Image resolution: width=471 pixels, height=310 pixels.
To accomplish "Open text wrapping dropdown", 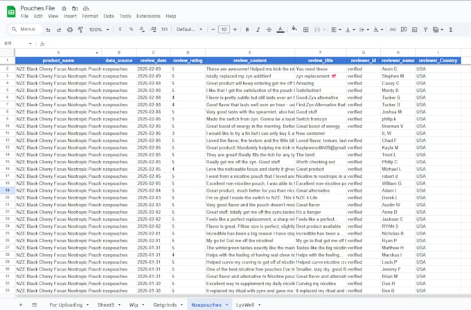I will 364,30.
